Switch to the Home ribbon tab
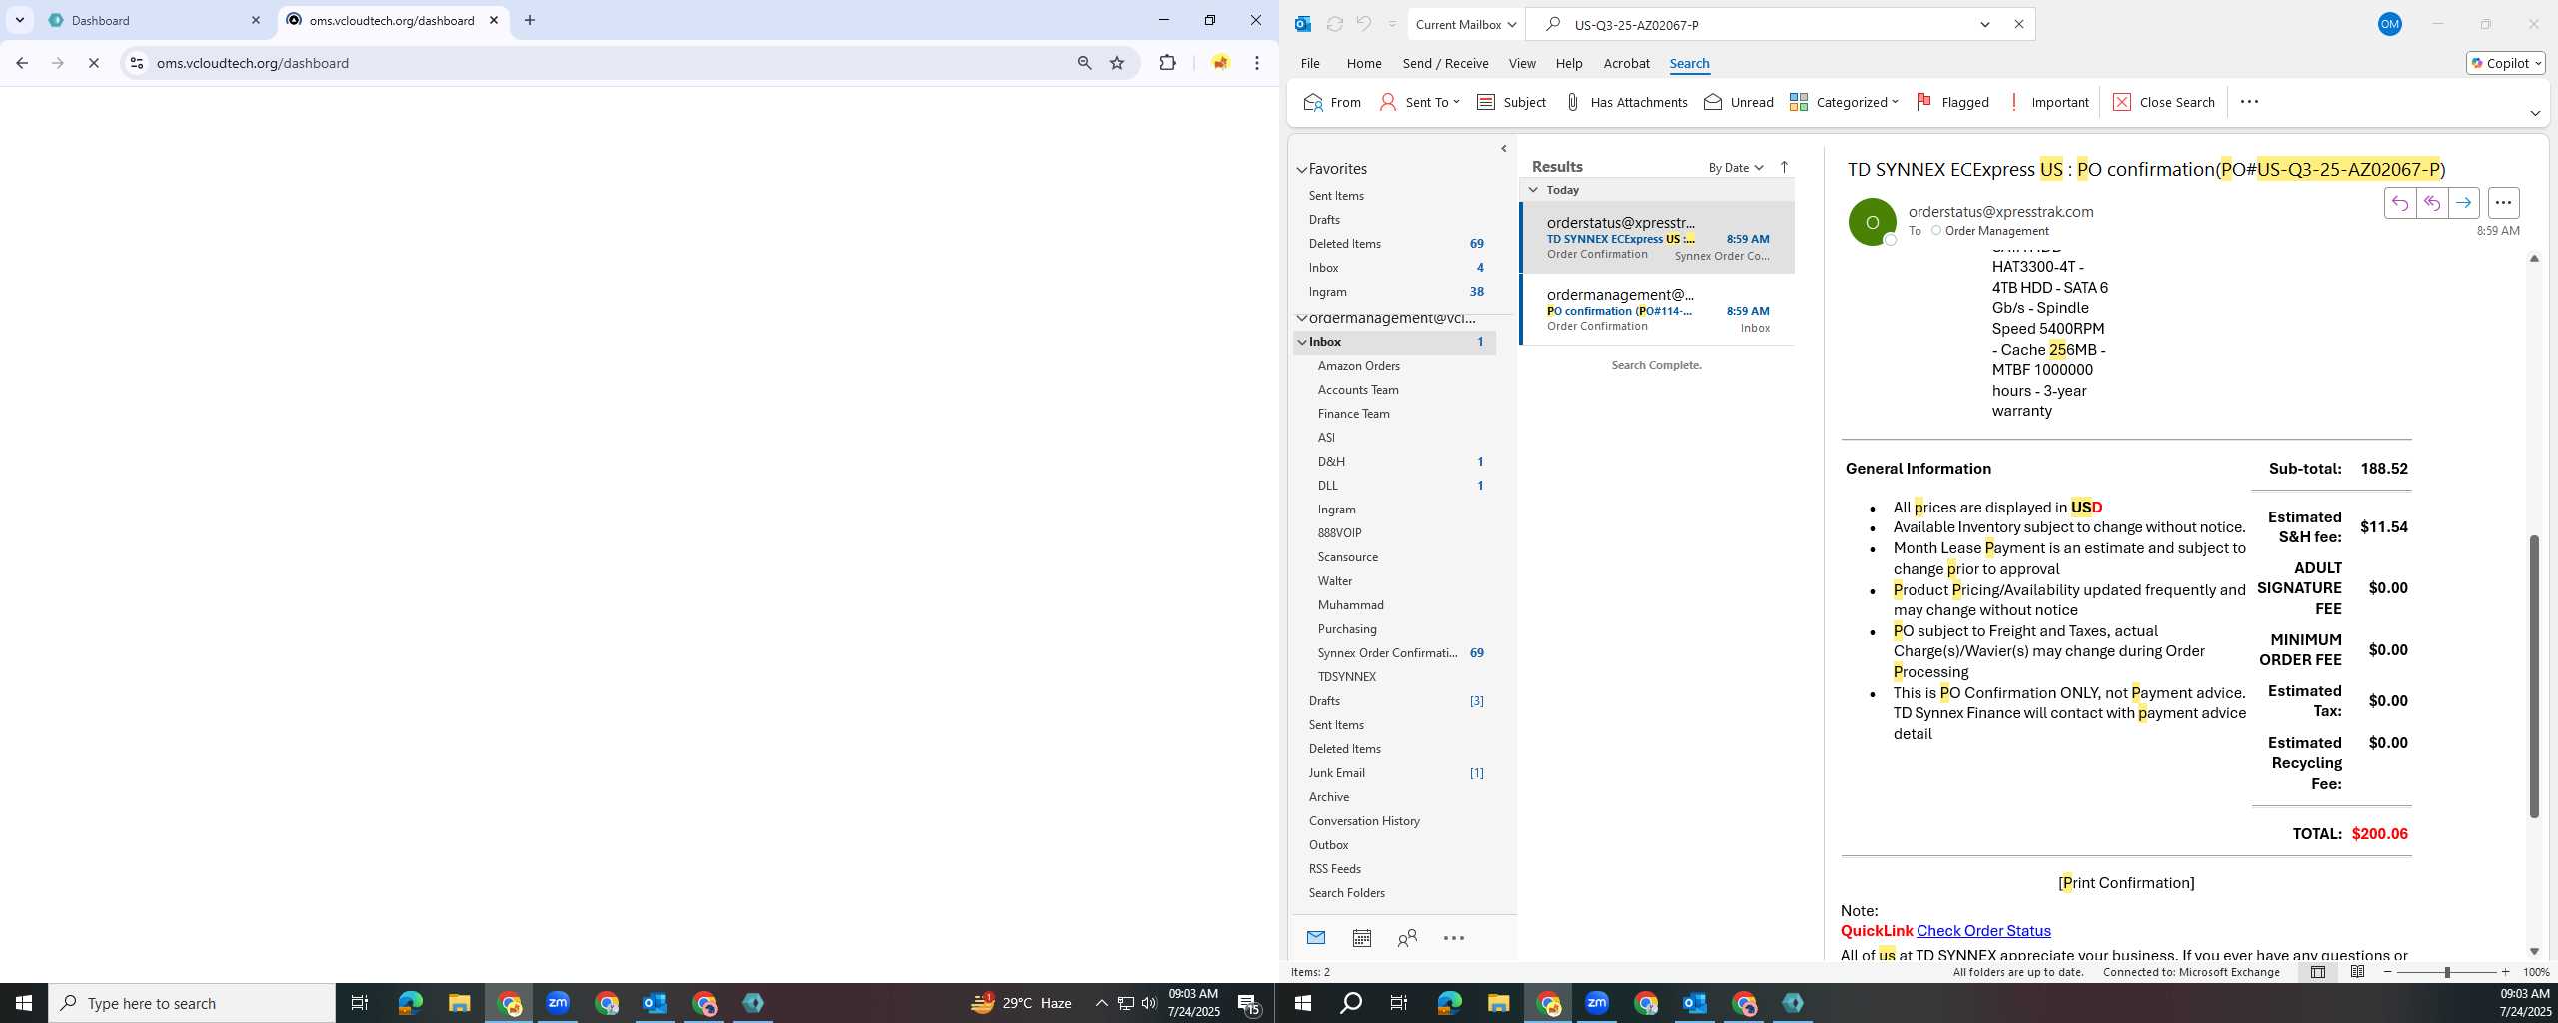This screenshot has height=1023, width=2558. (1364, 63)
